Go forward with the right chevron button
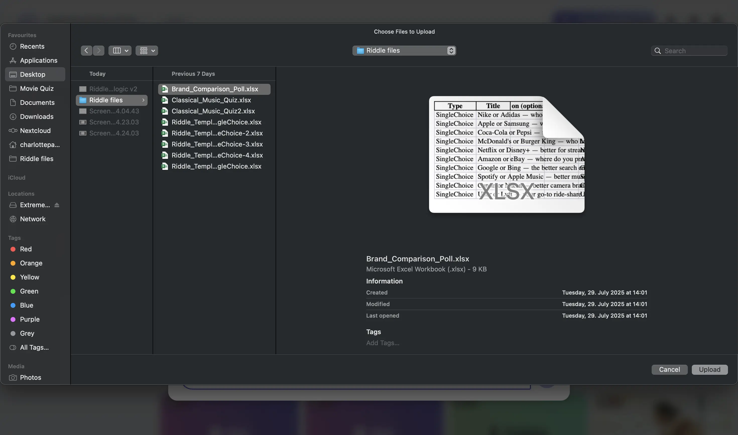 pos(99,50)
